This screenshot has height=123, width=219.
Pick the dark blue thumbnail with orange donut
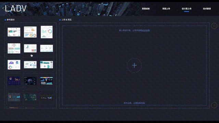[14, 81]
